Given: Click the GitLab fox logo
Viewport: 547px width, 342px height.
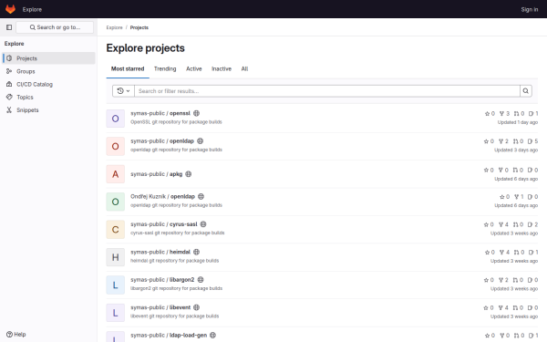Looking at the screenshot, I should (10, 9).
